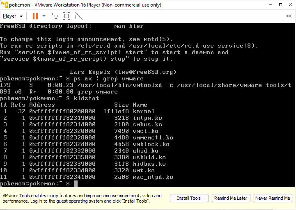This screenshot has width=296, height=210.
Task: Click the 'kernel' module name
Action: 143,111
